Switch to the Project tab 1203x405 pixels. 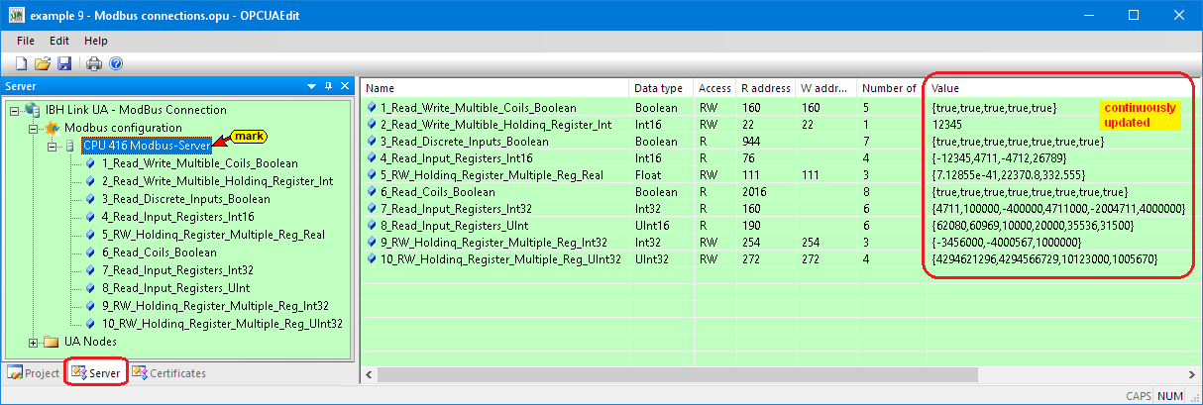click(x=33, y=373)
